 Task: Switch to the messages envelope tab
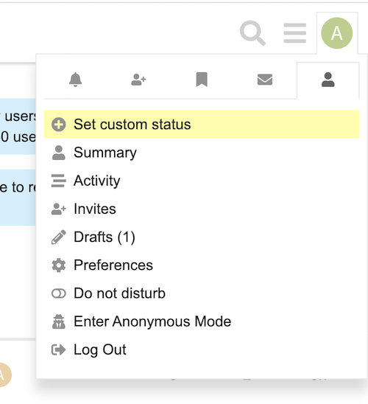point(265,80)
